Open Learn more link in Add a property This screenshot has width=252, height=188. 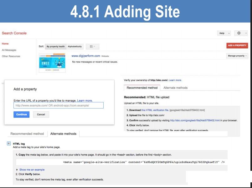[85, 101]
